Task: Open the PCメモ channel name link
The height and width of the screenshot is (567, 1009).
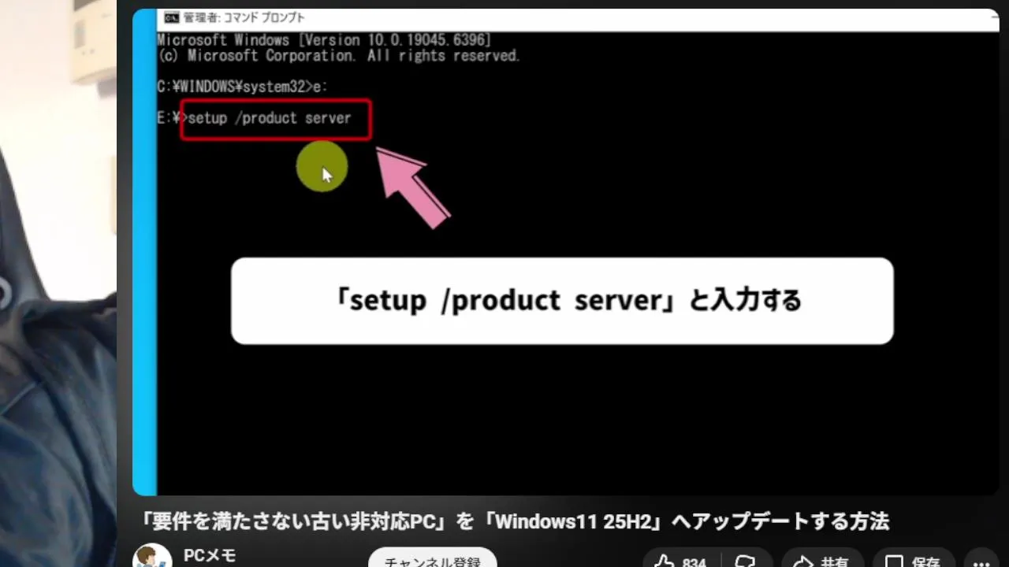Action: (x=210, y=556)
